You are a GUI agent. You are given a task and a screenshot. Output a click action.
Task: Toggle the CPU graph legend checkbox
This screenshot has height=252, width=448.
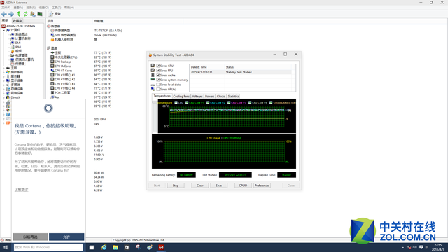click(176, 103)
